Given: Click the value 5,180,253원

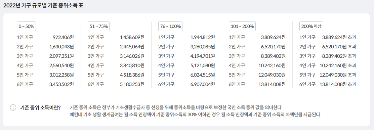Looking at the screenshot, I should click(132, 84).
